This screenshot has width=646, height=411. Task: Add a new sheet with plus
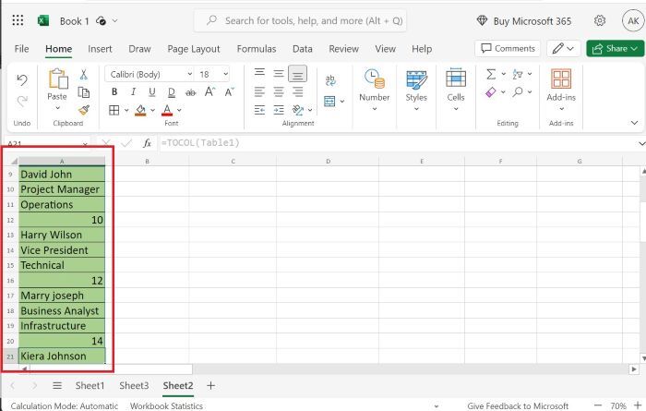(x=210, y=385)
